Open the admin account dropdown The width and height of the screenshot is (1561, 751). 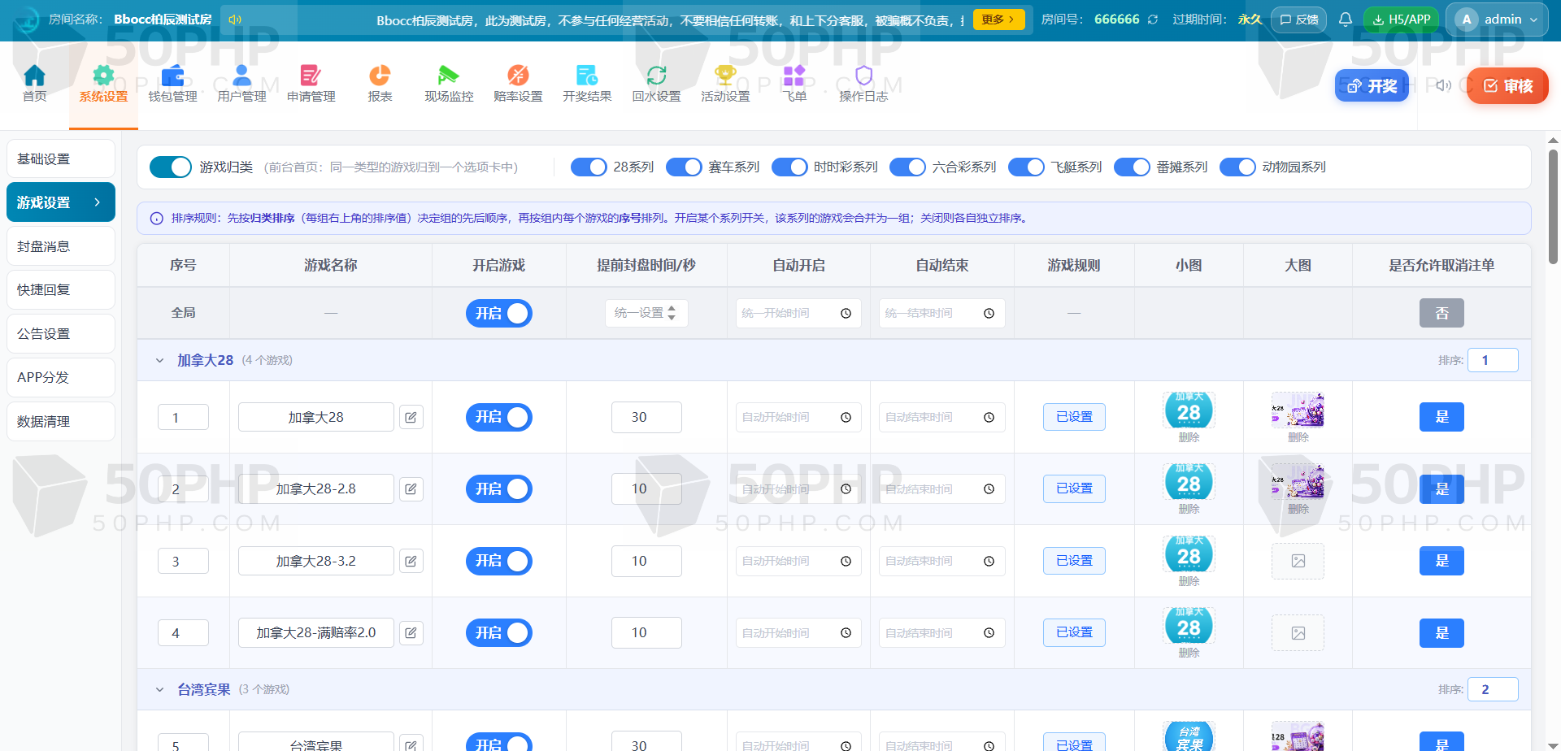tap(1497, 20)
